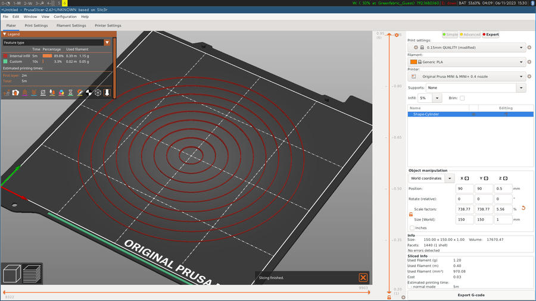Click Scale factors Z field 5.56
536x301 pixels.
tap(503, 209)
